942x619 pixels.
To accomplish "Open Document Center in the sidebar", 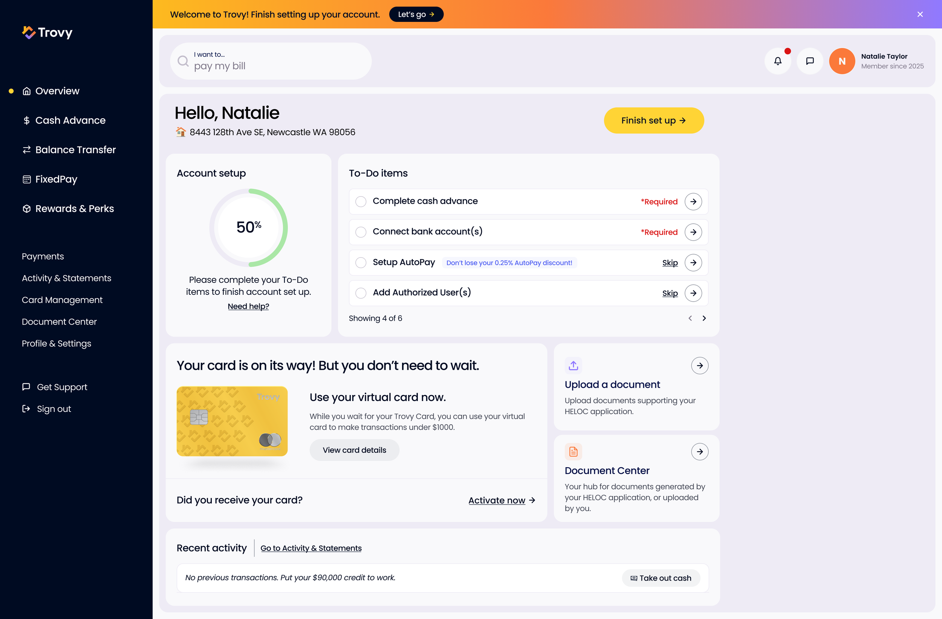I will [60, 322].
